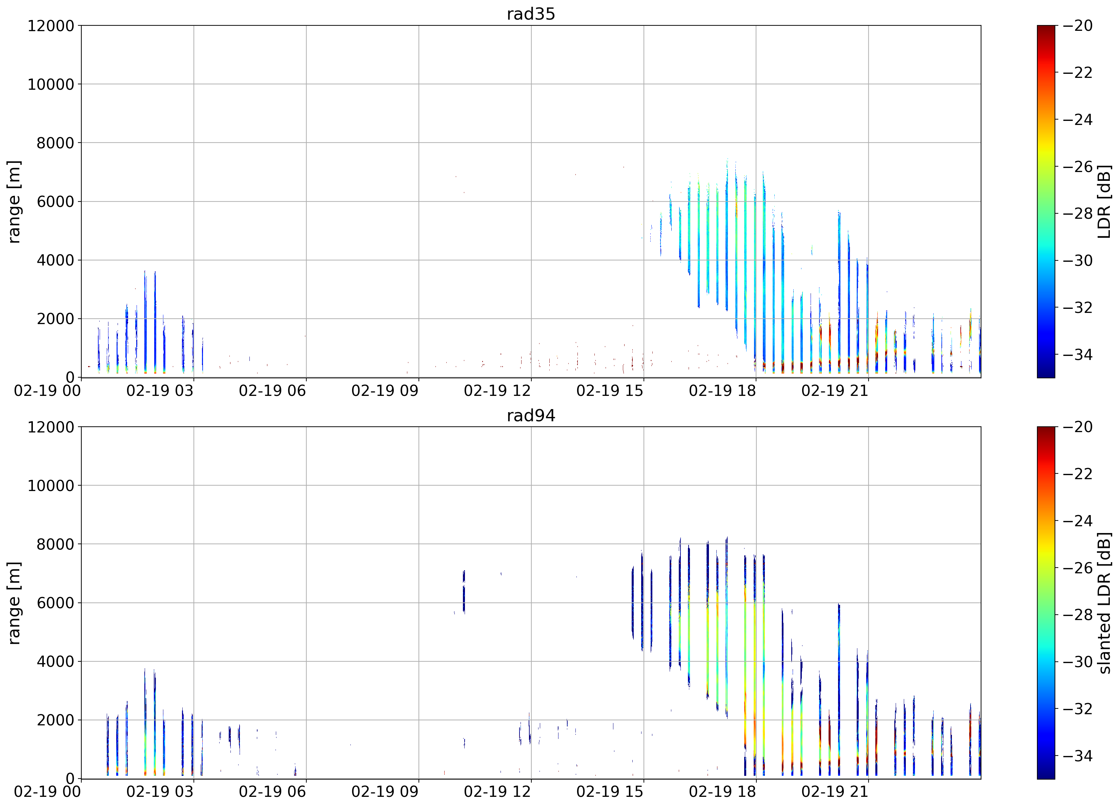Click the rad94 plot title
The width and height of the screenshot is (1120, 807).
point(531,416)
